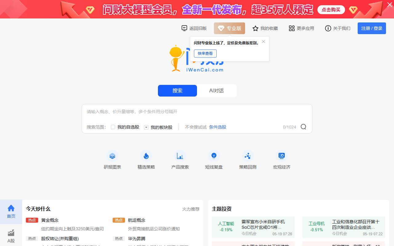Select 首页 home in sidebar
This screenshot has height=246, width=394.
coord(11,212)
